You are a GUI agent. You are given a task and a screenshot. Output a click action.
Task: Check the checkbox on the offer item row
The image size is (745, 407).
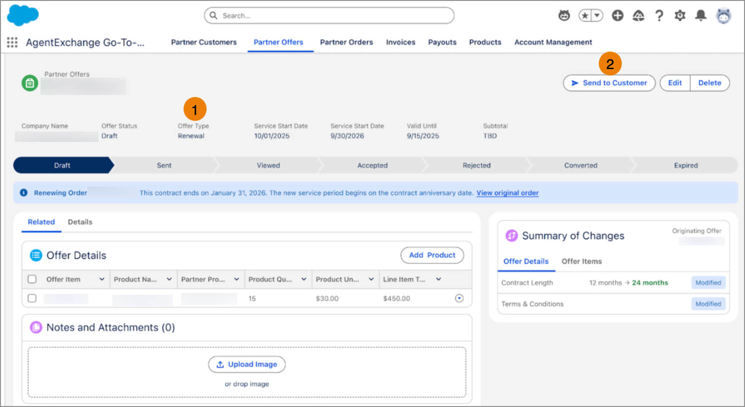click(32, 298)
